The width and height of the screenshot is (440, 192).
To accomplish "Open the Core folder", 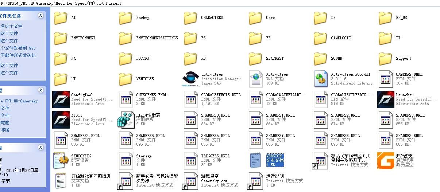I will (255, 18).
